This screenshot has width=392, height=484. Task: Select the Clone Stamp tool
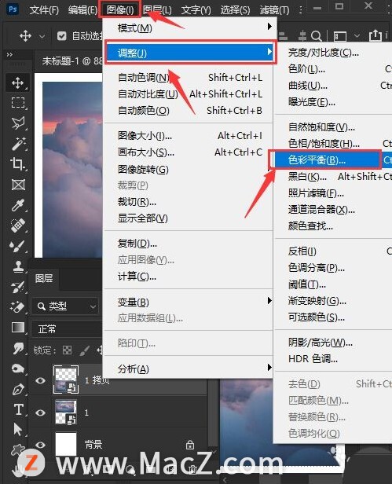coord(17,266)
